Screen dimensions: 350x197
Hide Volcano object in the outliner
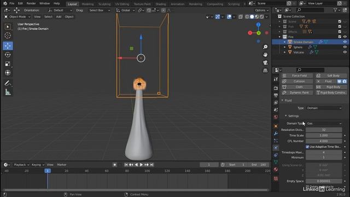(x=345, y=53)
